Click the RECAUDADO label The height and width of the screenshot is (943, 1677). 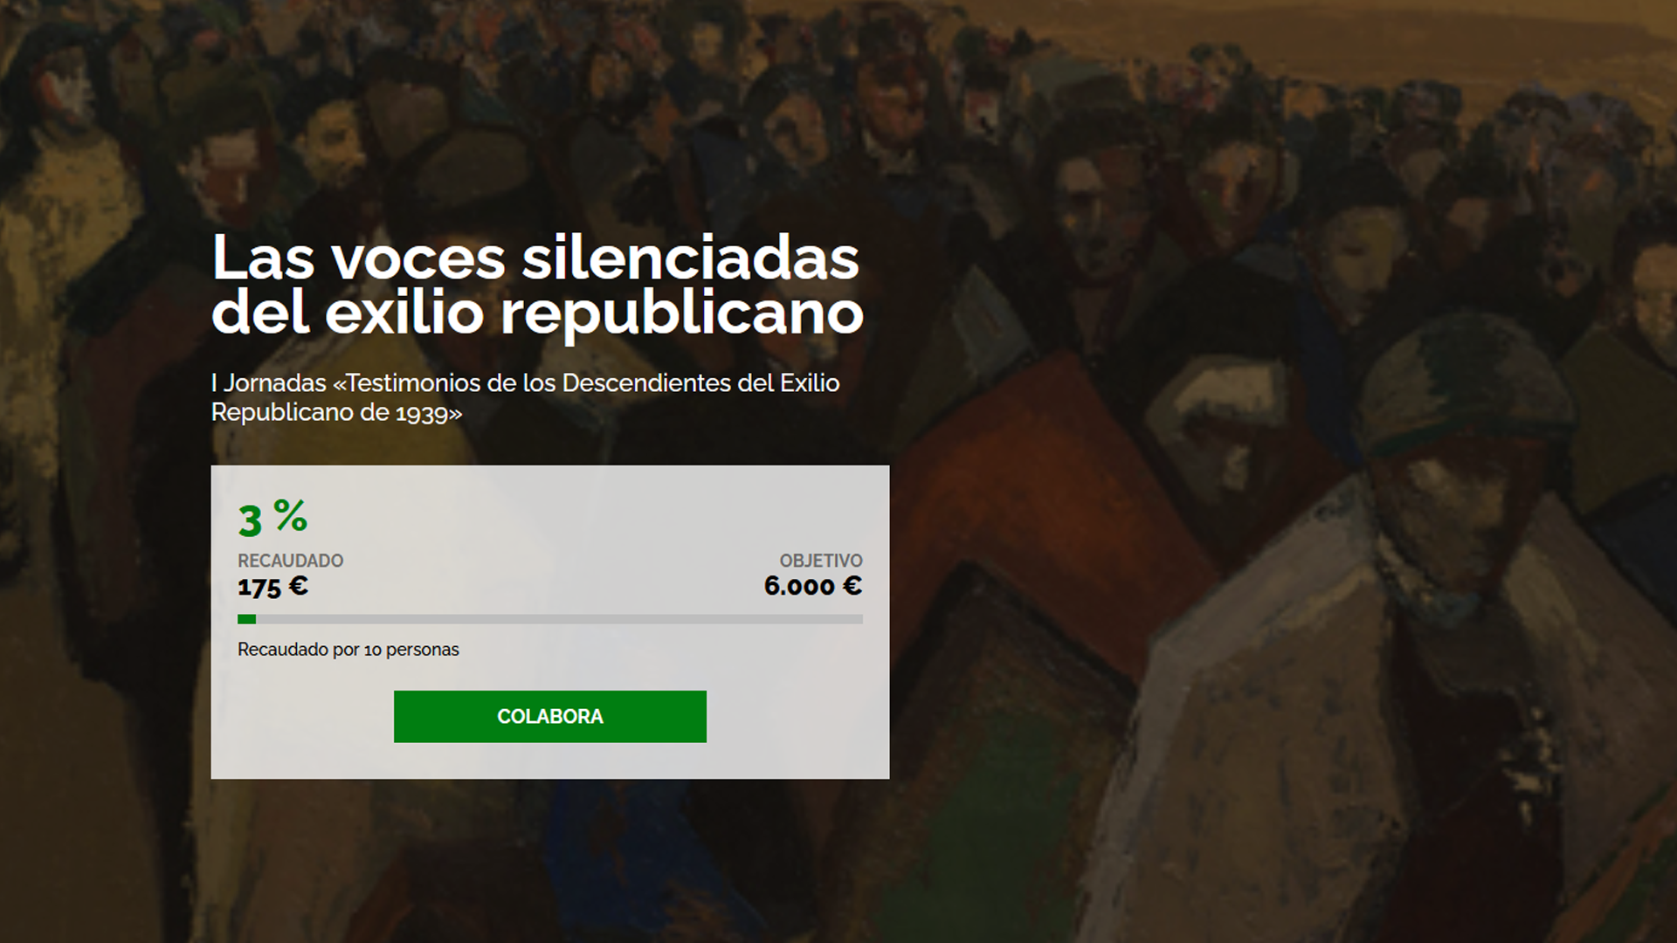[290, 561]
